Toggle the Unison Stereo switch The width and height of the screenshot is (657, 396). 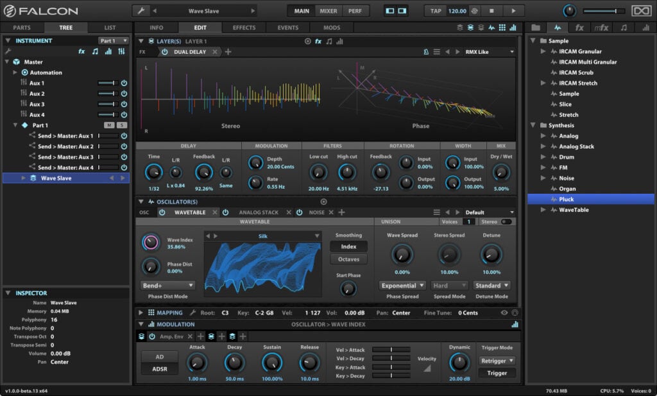pyautogui.click(x=506, y=221)
